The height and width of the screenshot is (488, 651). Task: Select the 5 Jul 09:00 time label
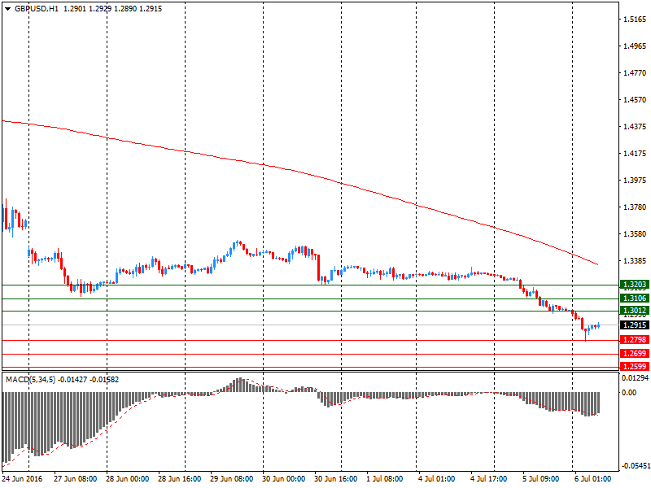(x=540, y=479)
